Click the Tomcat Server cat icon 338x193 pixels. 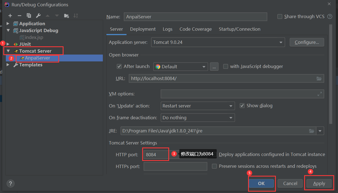(16, 51)
